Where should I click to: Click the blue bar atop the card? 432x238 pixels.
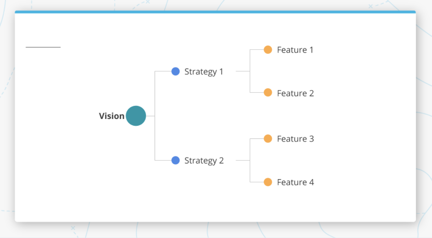(x=215, y=12)
